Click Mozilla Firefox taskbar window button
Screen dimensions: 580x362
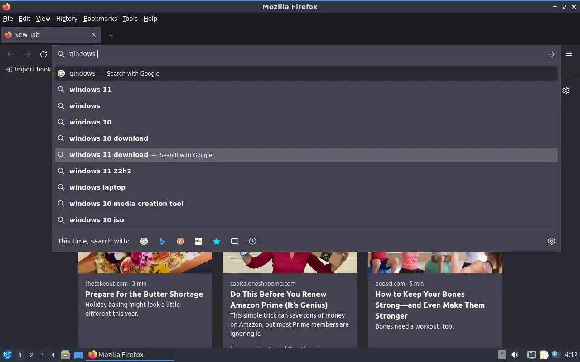coord(130,355)
